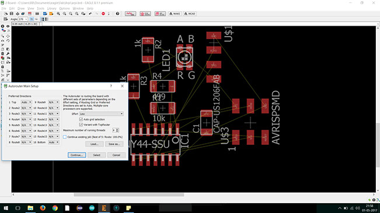Open the Effort dropdown
The width and height of the screenshot is (380, 213).
[x=102, y=113]
